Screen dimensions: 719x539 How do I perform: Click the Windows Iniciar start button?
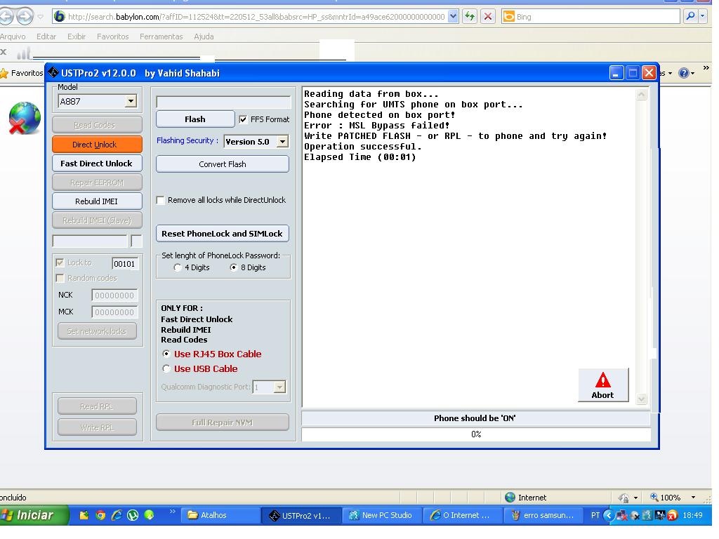pyautogui.click(x=34, y=515)
